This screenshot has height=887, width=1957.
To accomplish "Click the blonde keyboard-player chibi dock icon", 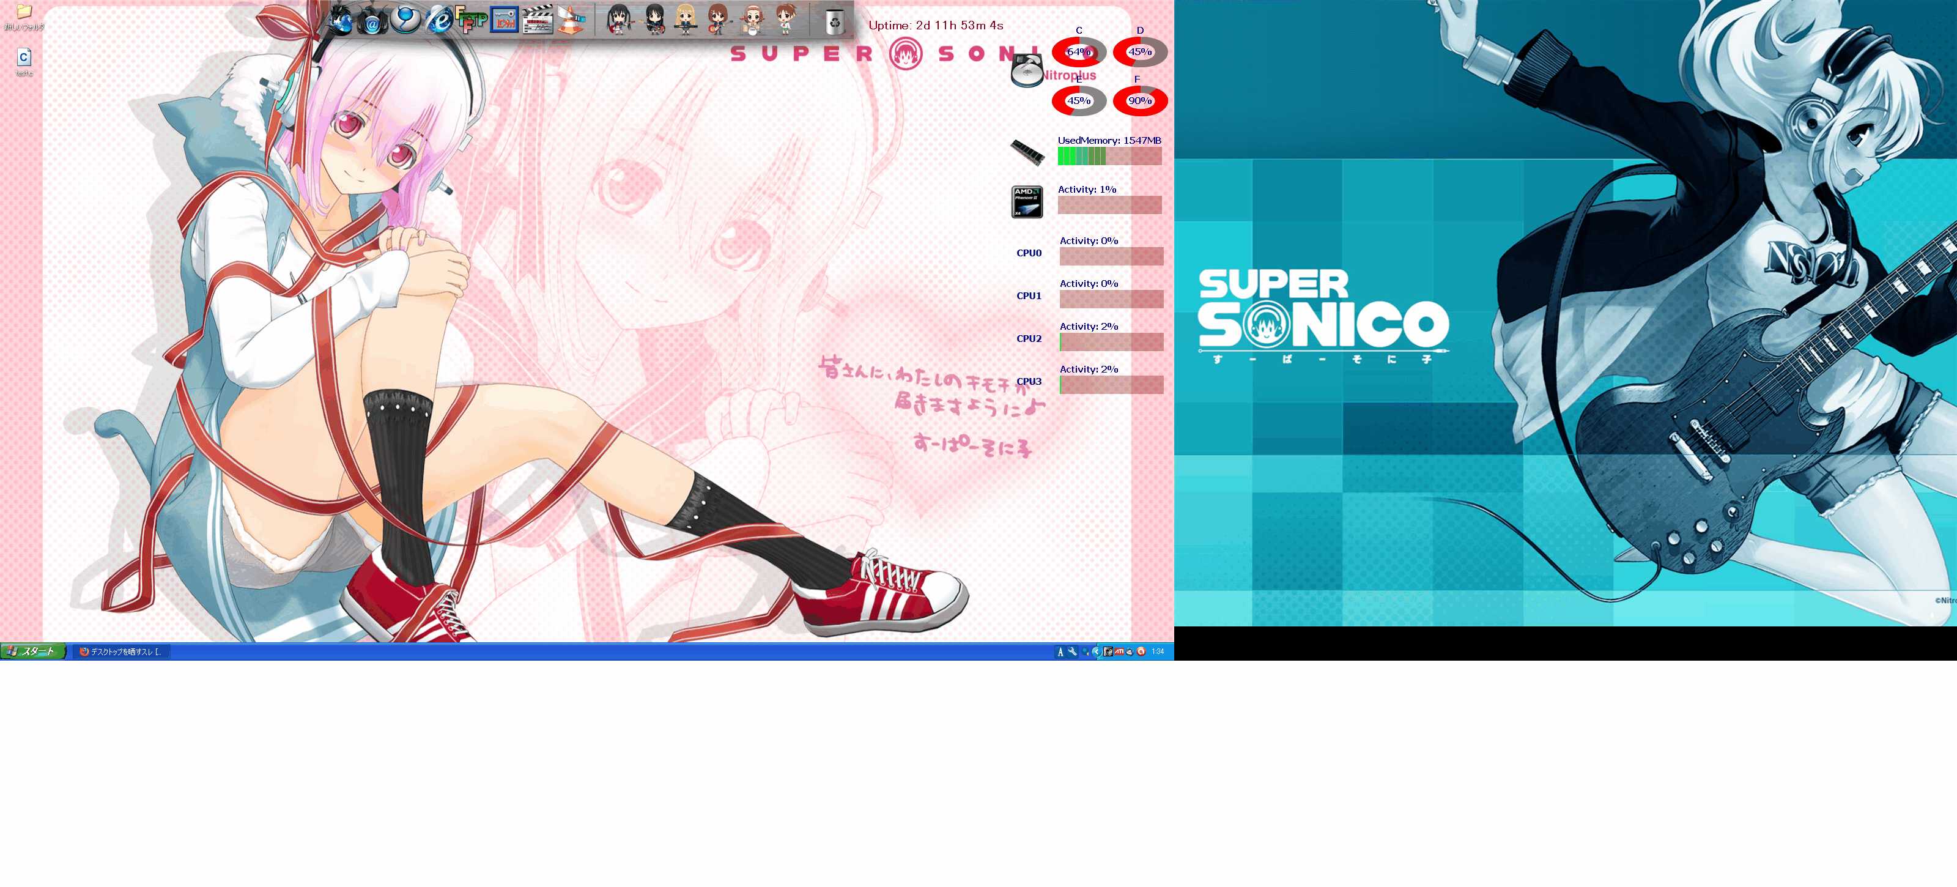I will 686,20.
